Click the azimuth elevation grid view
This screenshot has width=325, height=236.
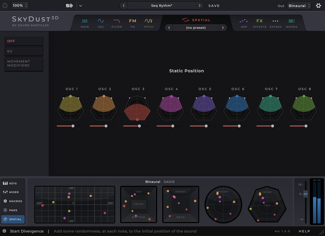[x=75, y=204]
